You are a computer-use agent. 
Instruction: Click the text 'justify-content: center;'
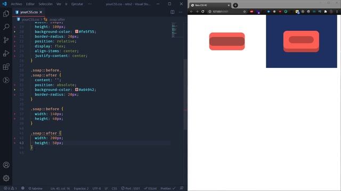[x=61, y=56]
